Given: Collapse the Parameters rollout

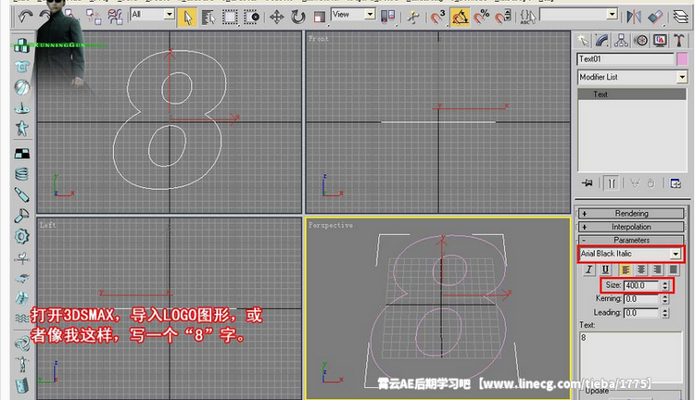Looking at the screenshot, I should (631, 240).
